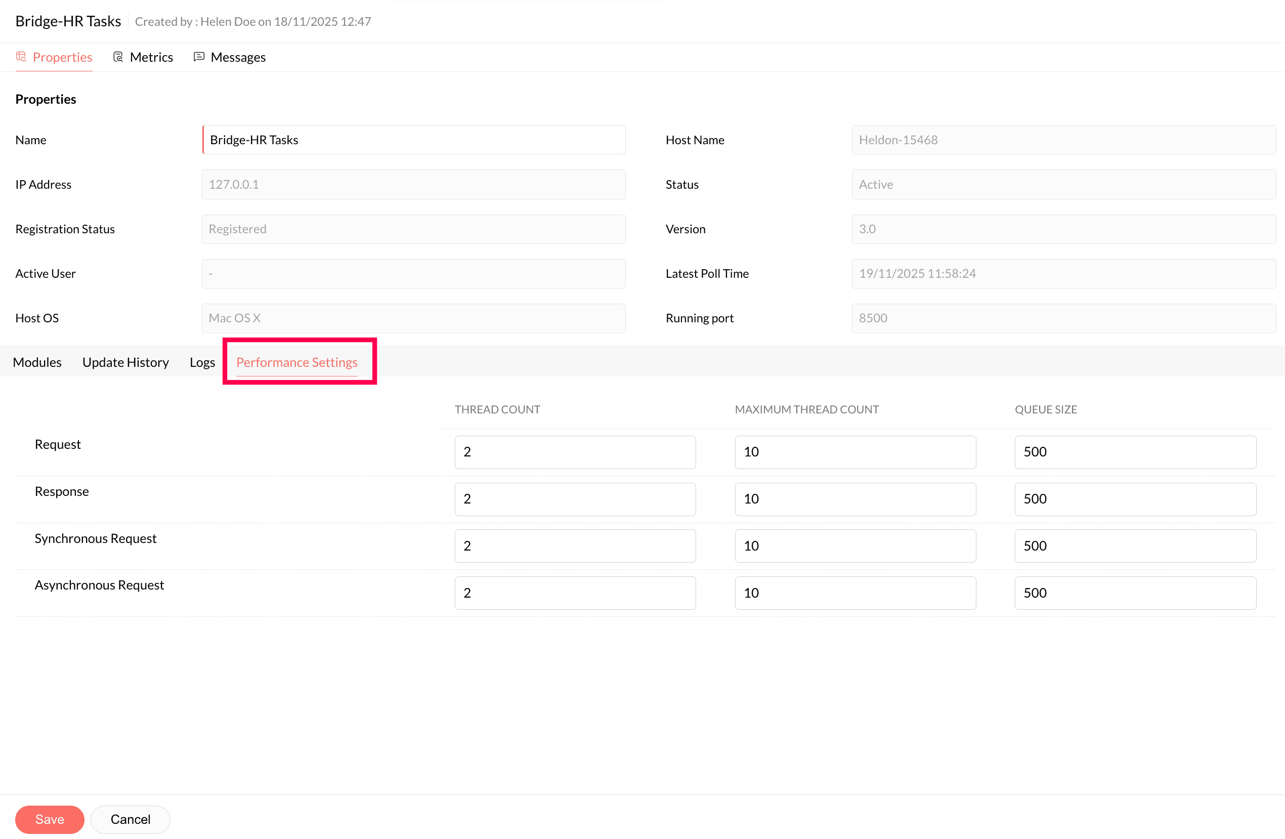This screenshot has height=839, width=1285.
Task: Click the Save button
Action: [49, 818]
